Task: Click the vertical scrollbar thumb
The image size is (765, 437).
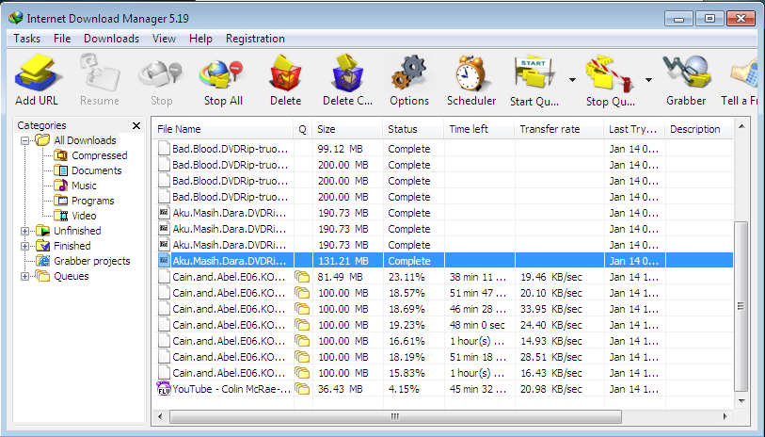Action: click(741, 306)
